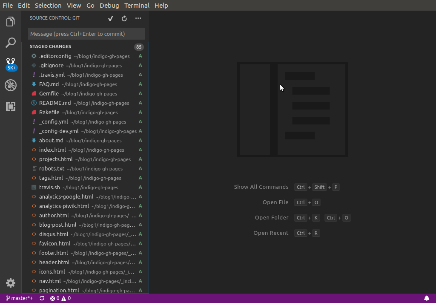
Task: Open the Search view icon
Action: [11, 43]
